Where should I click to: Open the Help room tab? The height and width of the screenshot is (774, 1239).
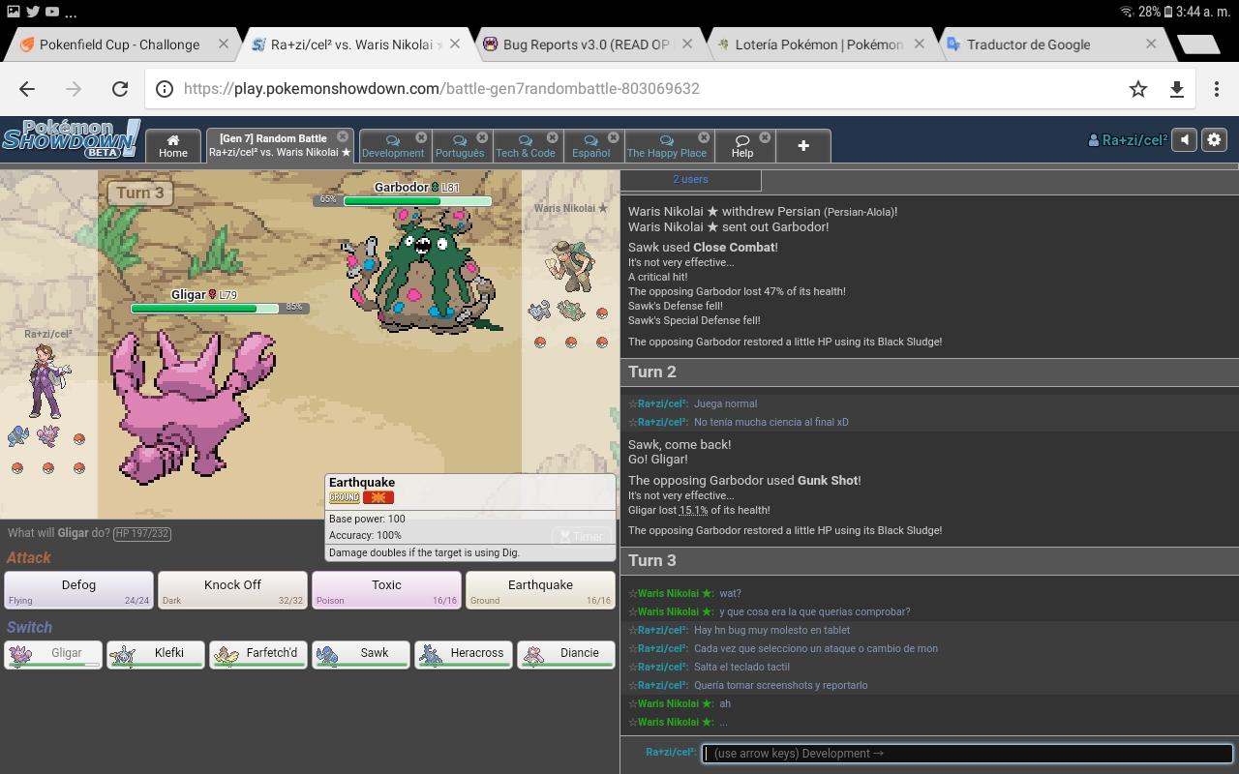(742, 146)
